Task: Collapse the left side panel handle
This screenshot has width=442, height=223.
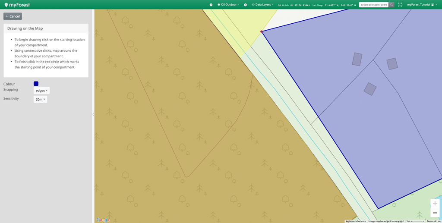Action: coord(93,114)
